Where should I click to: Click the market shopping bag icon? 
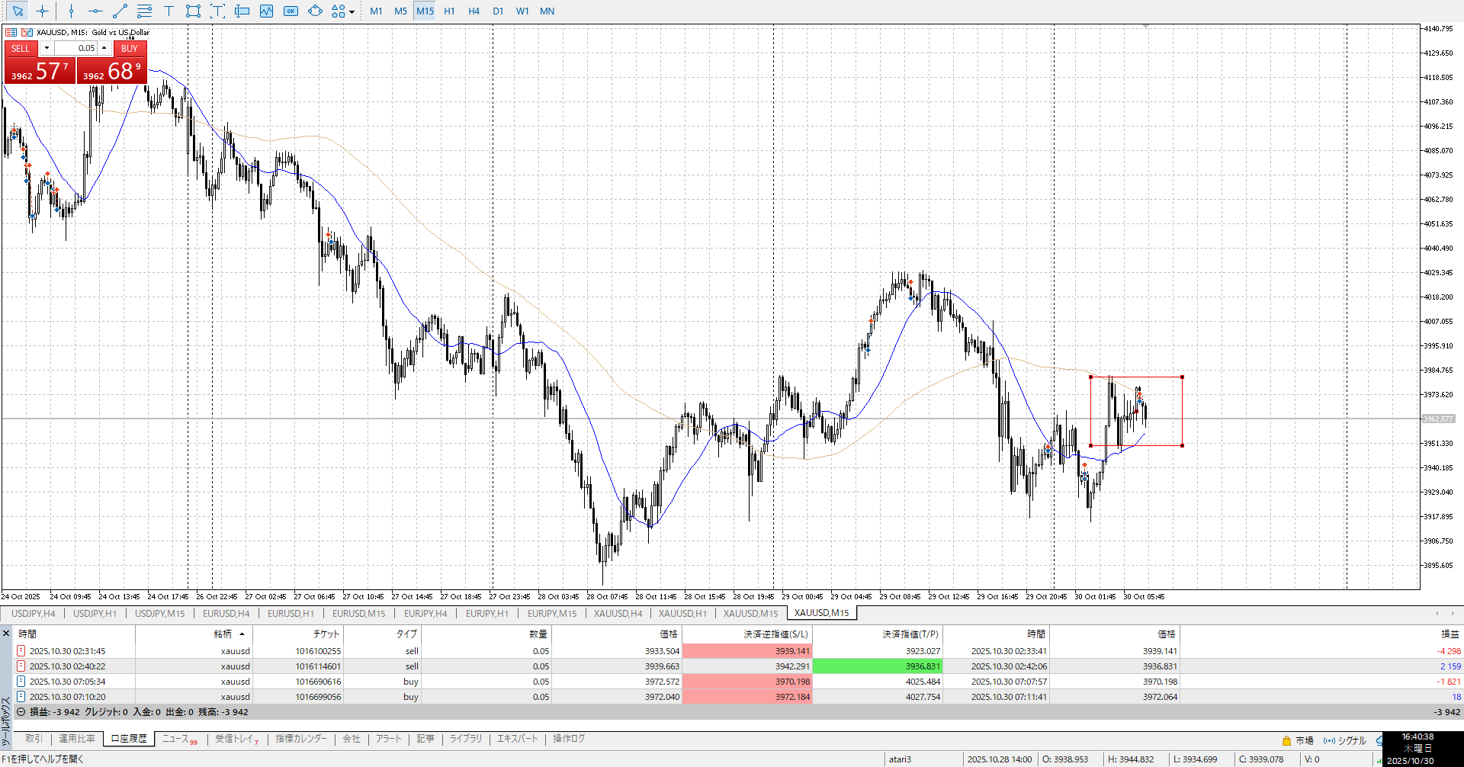click(1286, 740)
